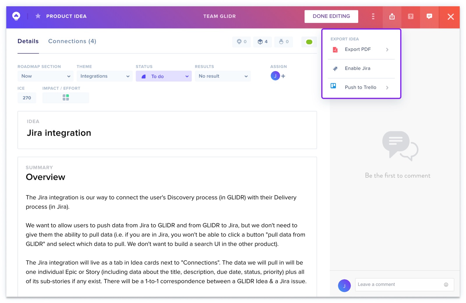Click paragraph starting 'The Jira integration is our way'
The image size is (466, 303).
[161, 202]
